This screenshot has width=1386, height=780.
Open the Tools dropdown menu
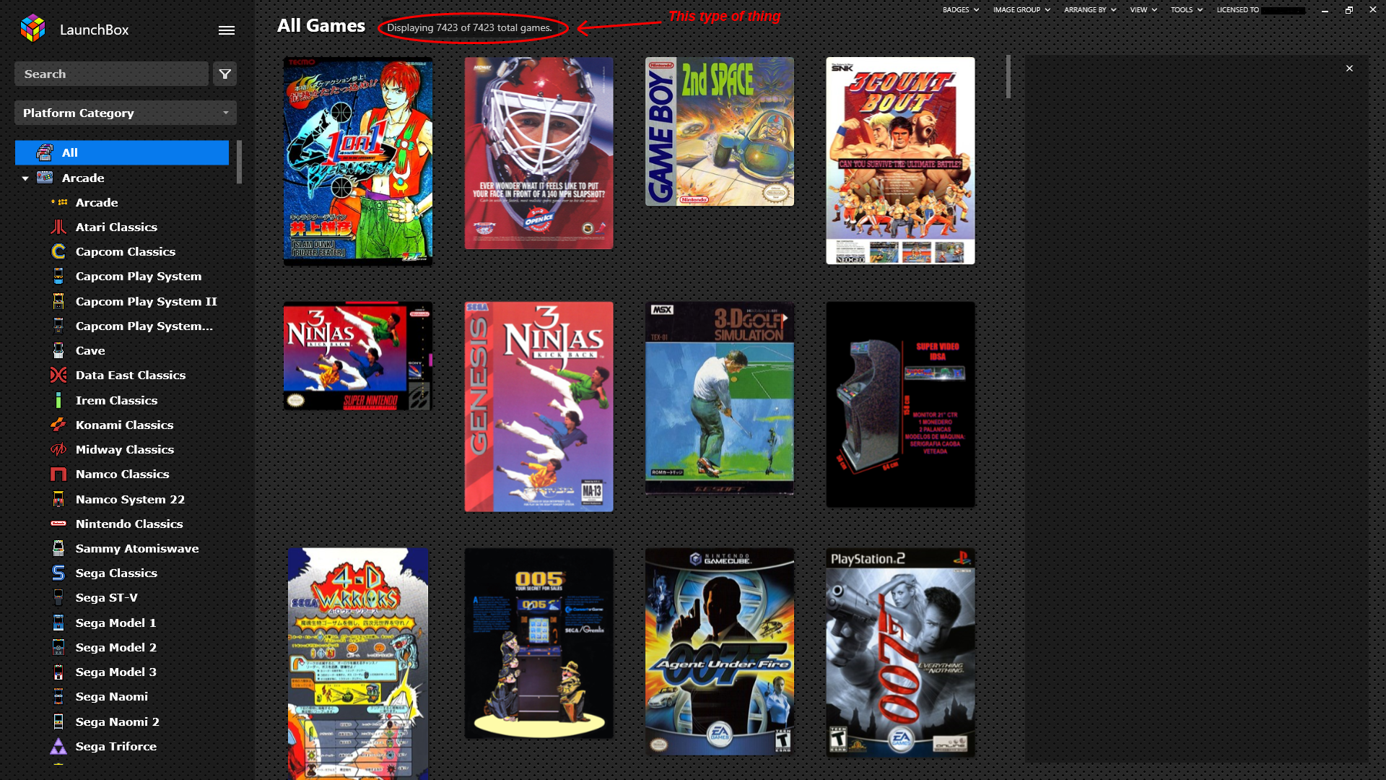point(1186,10)
